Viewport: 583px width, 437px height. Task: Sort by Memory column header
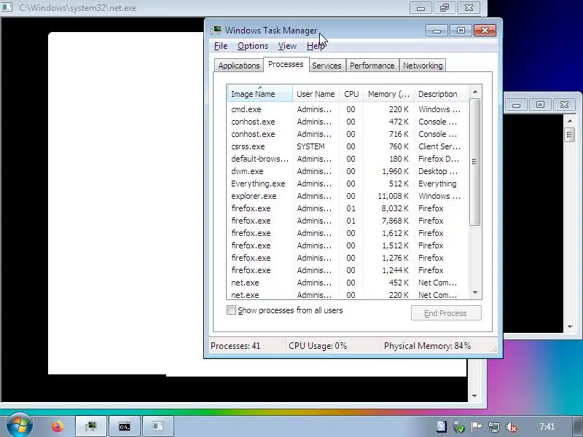click(x=388, y=94)
